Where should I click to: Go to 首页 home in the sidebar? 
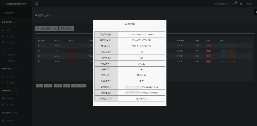tap(8, 30)
